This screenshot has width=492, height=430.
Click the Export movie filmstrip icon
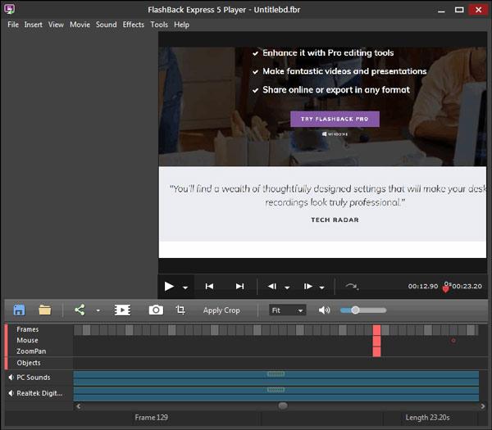[x=122, y=310]
